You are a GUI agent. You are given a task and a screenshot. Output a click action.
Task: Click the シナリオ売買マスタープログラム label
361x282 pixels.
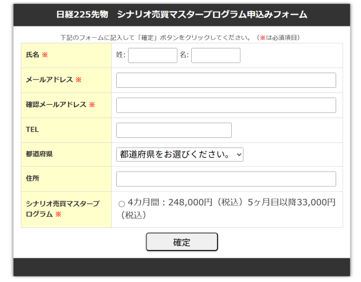pyautogui.click(x=63, y=209)
